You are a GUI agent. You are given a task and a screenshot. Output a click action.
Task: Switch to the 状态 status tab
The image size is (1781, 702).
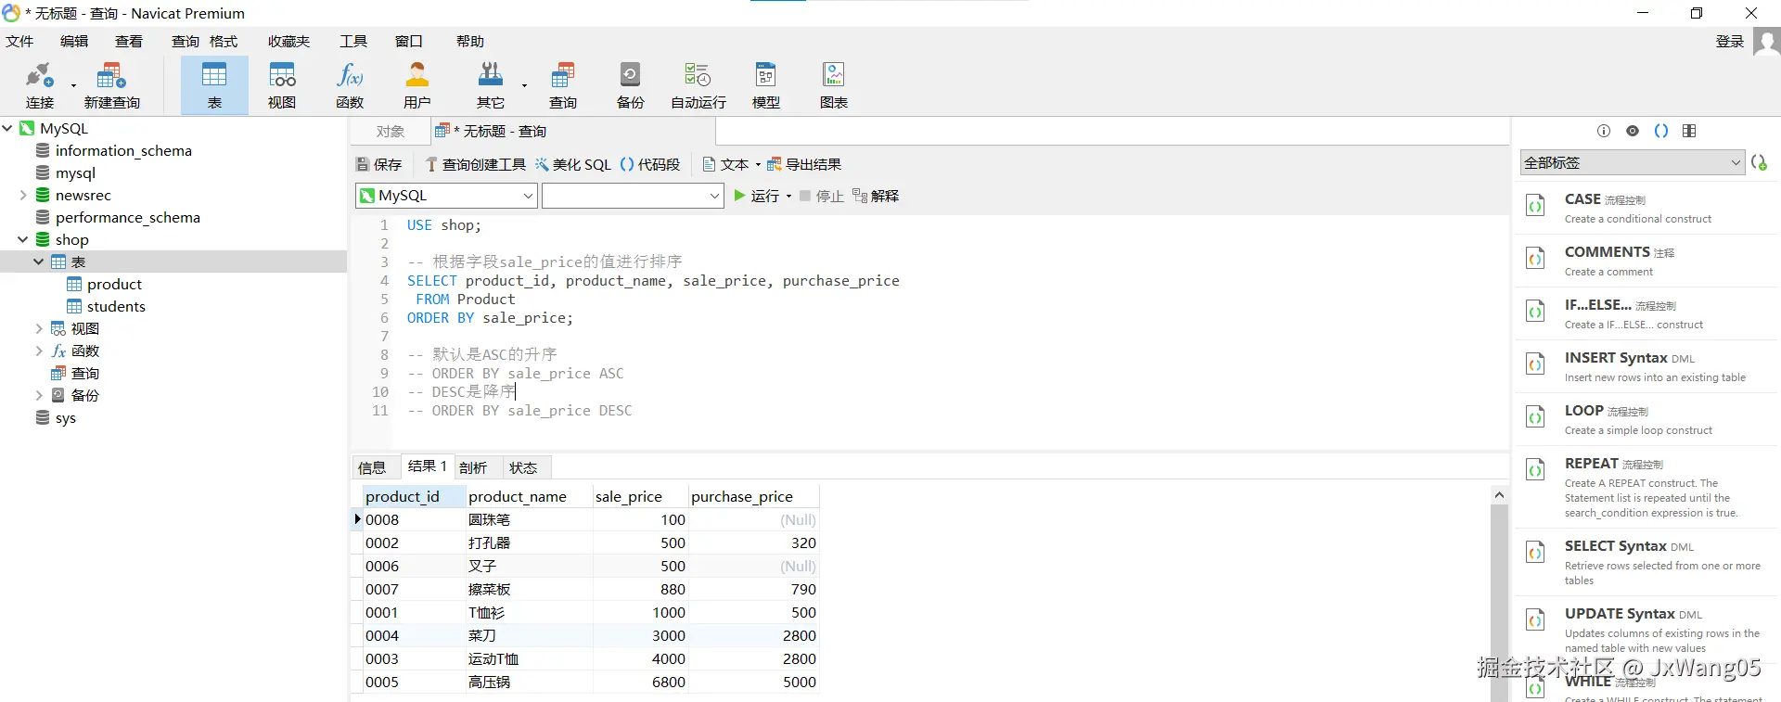click(523, 467)
